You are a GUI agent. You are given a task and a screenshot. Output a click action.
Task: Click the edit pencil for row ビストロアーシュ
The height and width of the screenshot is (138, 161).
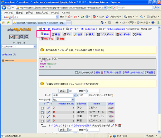(x=48, y=116)
